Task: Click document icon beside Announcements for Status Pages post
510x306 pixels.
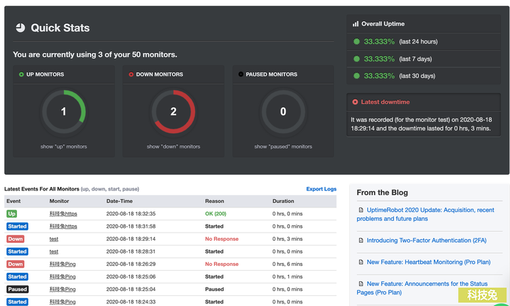Action: pyautogui.click(x=360, y=284)
